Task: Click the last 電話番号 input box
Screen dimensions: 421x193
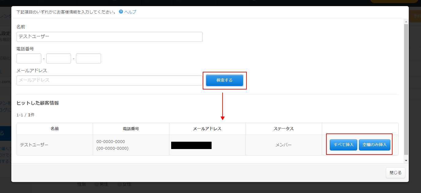Action: [x=88, y=58]
